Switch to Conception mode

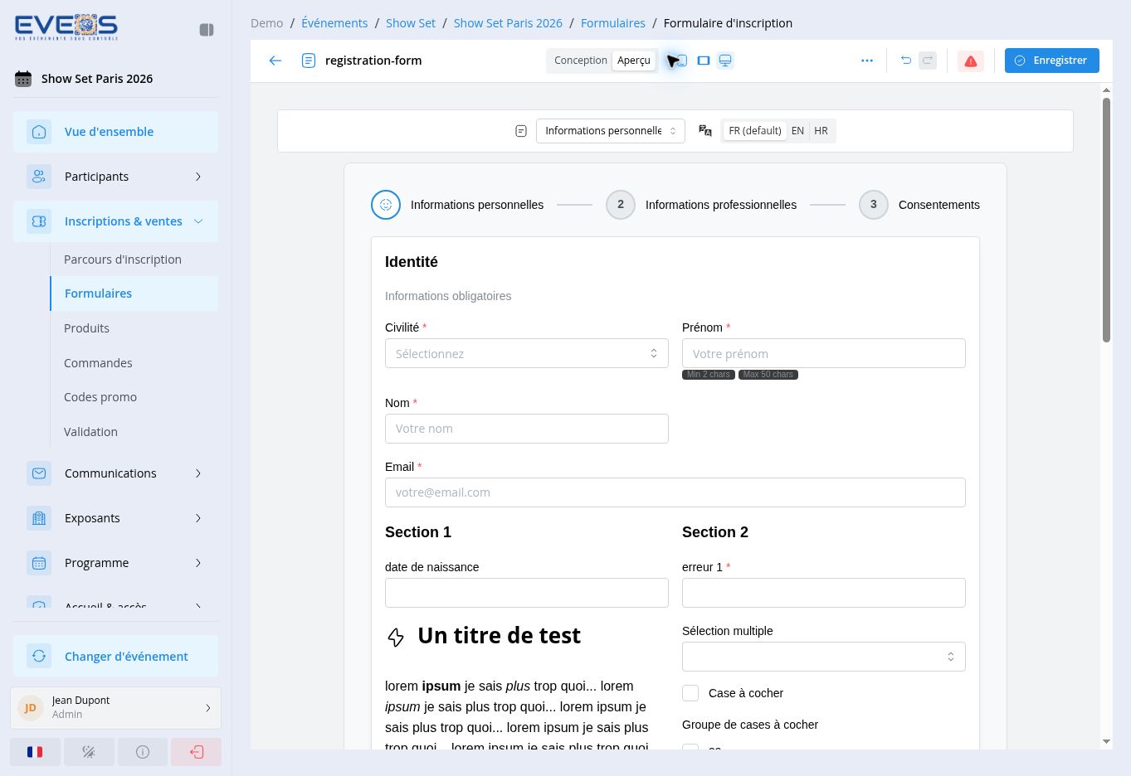tap(580, 61)
